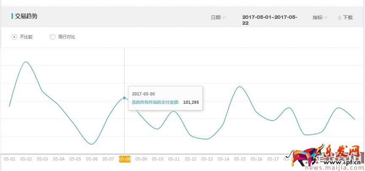Click the 05-06 axis label
This screenshot has width=365, height=171.
point(92,159)
